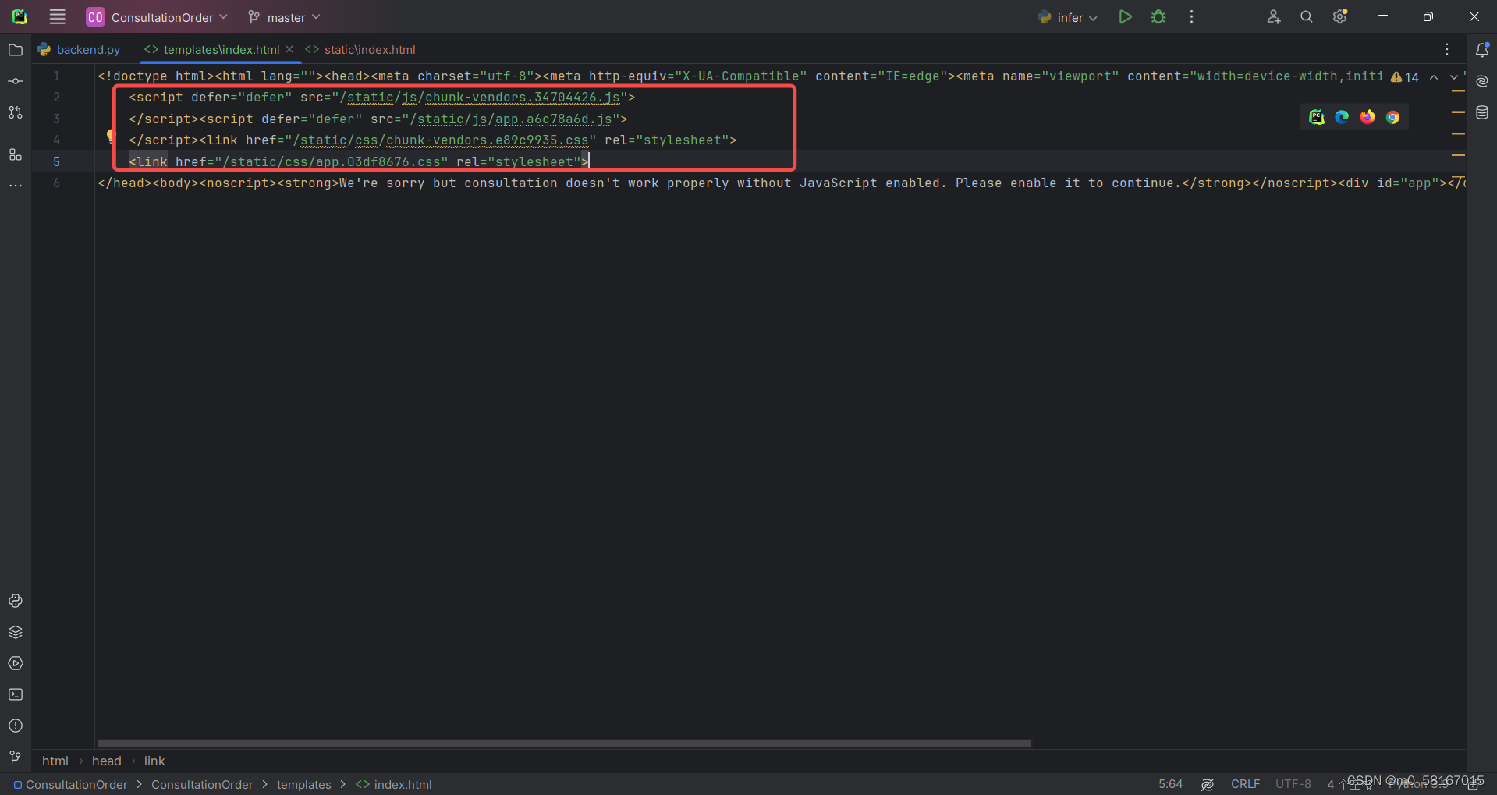Open the Python Packages tool window
This screenshot has height=795, width=1497.
coord(16,632)
